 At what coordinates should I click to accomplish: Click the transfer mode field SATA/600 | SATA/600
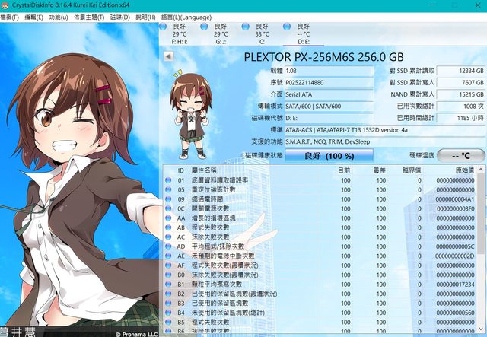329,107
